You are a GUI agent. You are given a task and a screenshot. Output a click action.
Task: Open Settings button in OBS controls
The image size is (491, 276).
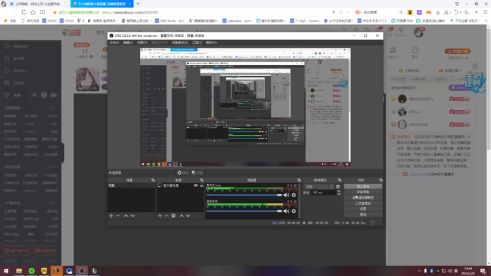point(363,209)
